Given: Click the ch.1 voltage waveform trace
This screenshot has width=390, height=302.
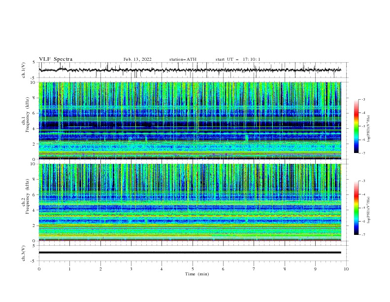Looking at the screenshot, I should pos(190,70).
